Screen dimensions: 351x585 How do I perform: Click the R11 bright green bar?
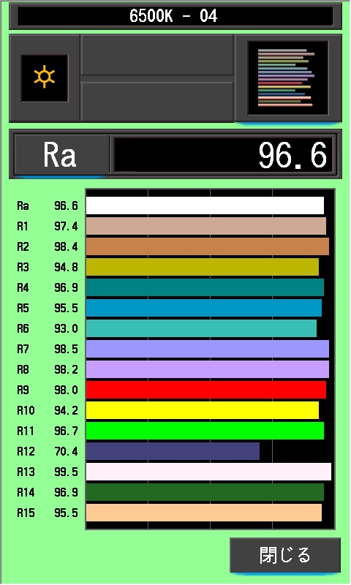pos(205,431)
